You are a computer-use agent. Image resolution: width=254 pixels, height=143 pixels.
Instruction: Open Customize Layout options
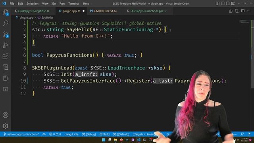point(233,4)
